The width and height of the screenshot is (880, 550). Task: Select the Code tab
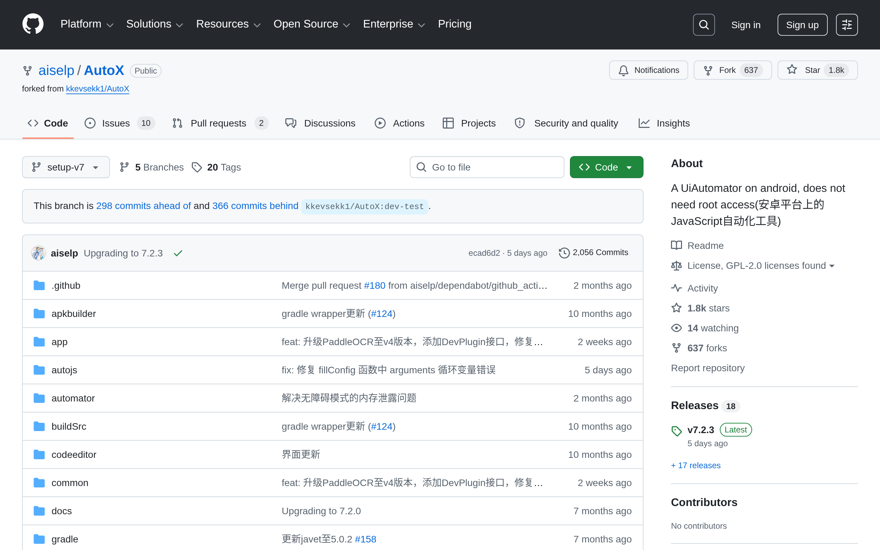click(x=48, y=123)
